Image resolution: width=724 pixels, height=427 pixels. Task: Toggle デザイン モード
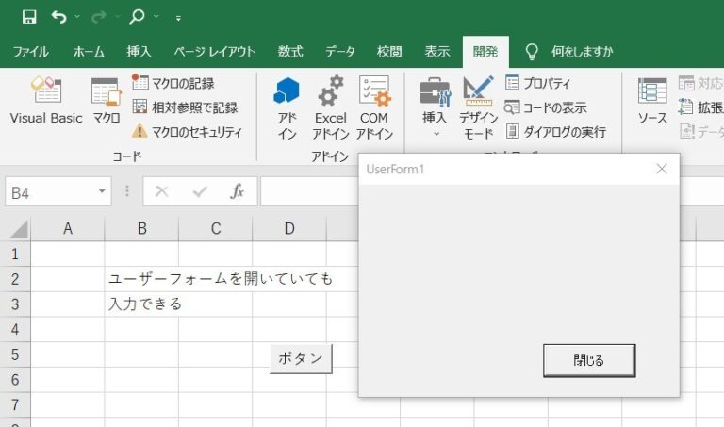pos(478,108)
